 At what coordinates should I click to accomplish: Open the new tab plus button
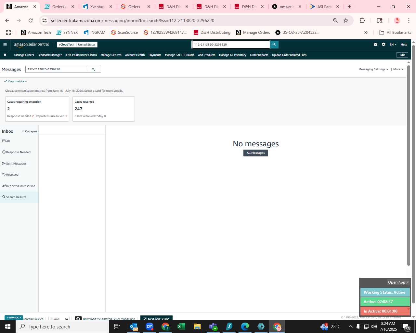point(349,7)
